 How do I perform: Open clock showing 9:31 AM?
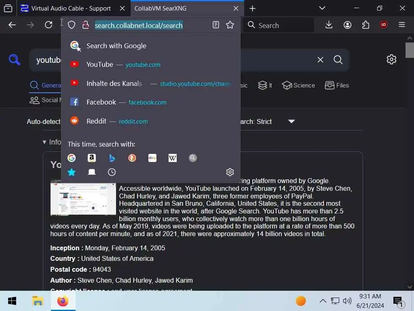tap(370, 301)
